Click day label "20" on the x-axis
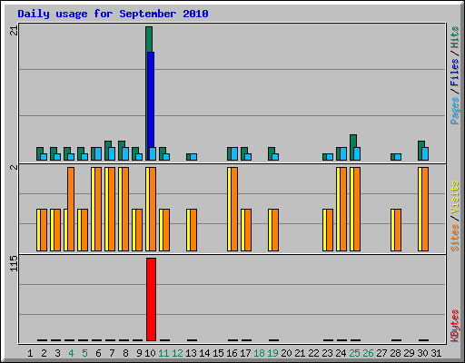465x363 pixels. click(x=286, y=353)
